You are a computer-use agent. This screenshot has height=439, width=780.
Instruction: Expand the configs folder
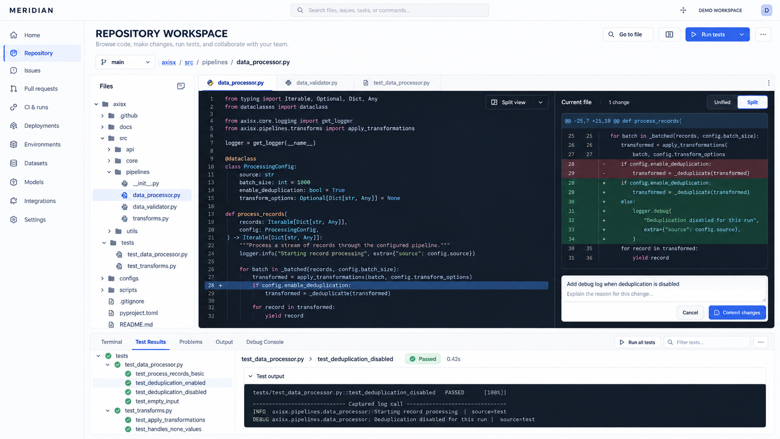click(102, 279)
